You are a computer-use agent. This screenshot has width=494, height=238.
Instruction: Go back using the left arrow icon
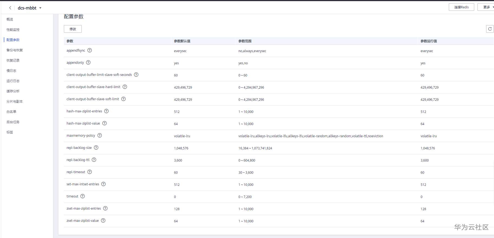coord(10,8)
